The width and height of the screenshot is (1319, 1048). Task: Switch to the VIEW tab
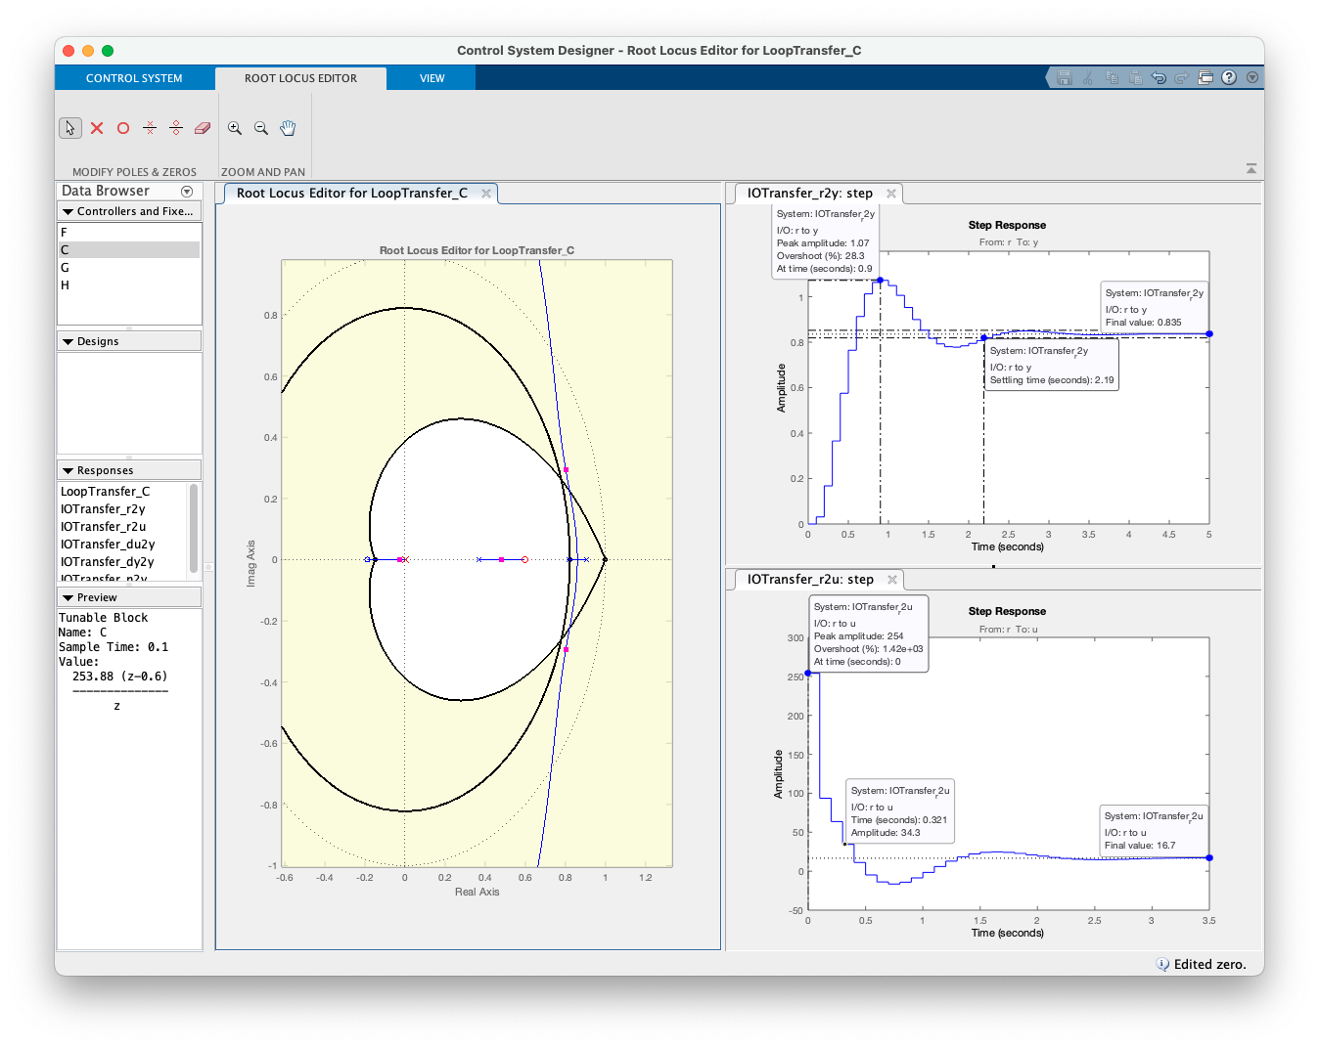[432, 78]
